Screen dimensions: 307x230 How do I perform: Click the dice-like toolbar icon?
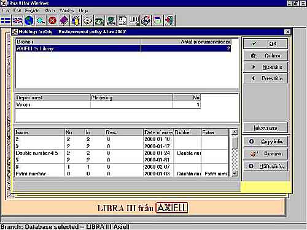[146, 21]
